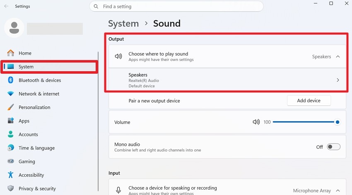The height and width of the screenshot is (195, 352).
Task: Open Speakers device properties chevron
Action: click(338, 80)
